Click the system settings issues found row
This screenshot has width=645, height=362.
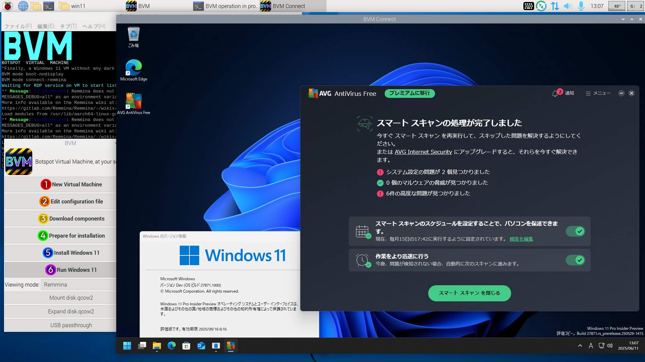(433, 172)
